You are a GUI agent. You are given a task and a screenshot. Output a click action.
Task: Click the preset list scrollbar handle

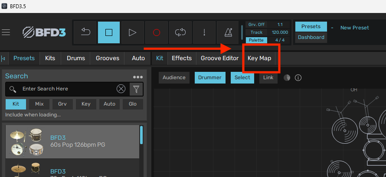pos(141,135)
